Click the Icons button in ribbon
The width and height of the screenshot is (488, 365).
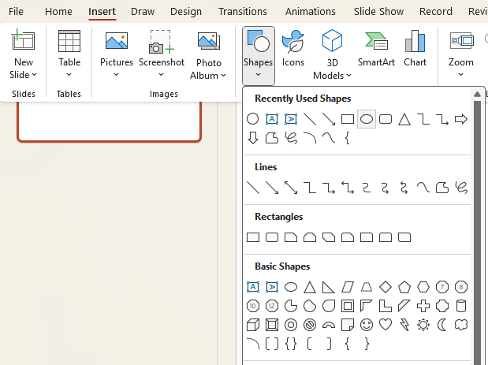[x=293, y=50]
